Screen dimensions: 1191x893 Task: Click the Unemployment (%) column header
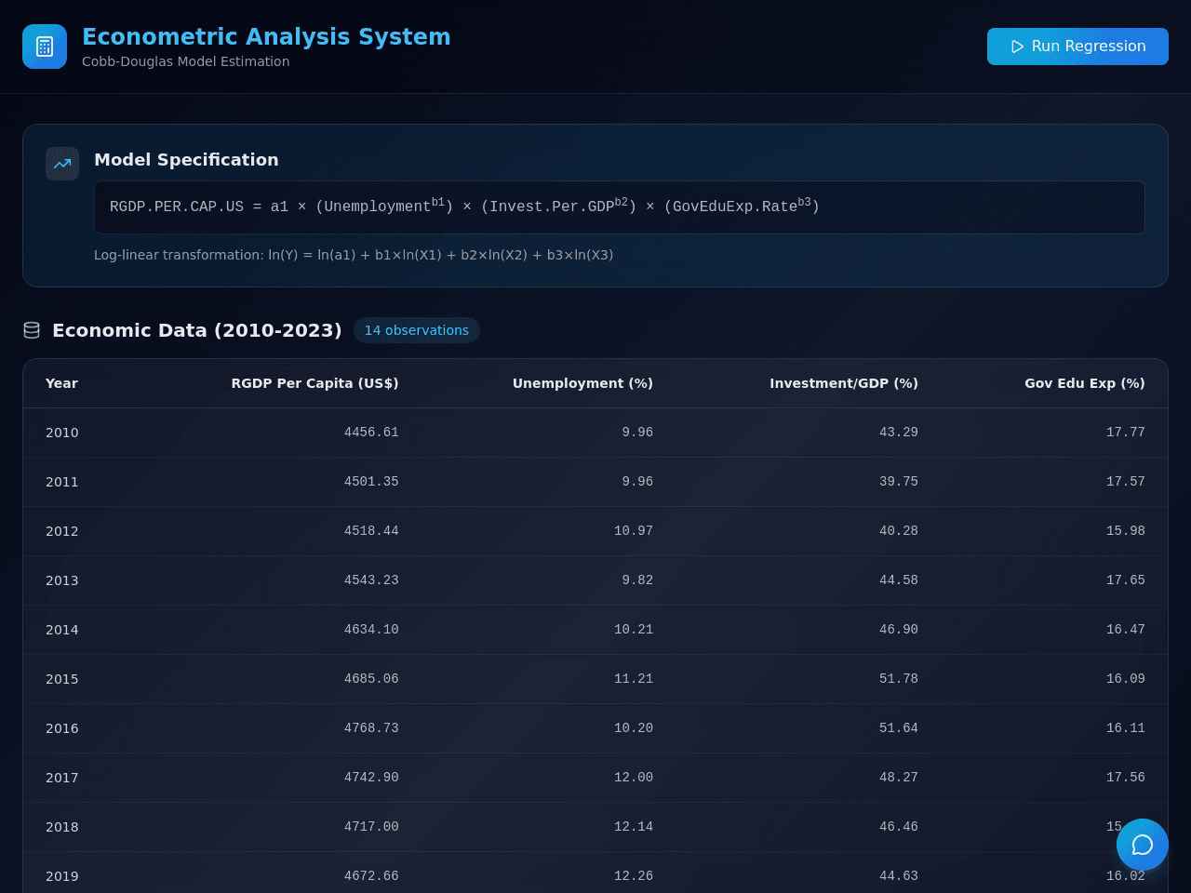[582, 383]
